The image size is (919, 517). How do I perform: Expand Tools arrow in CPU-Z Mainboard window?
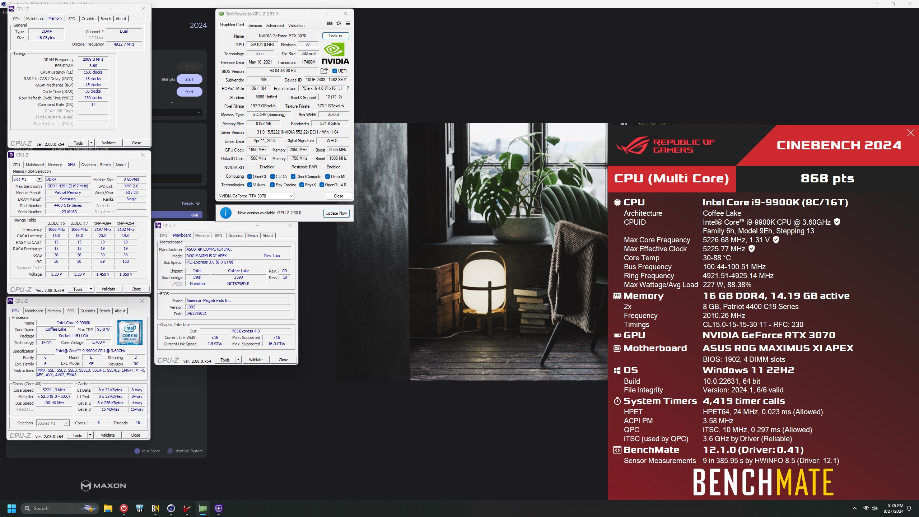(238, 360)
